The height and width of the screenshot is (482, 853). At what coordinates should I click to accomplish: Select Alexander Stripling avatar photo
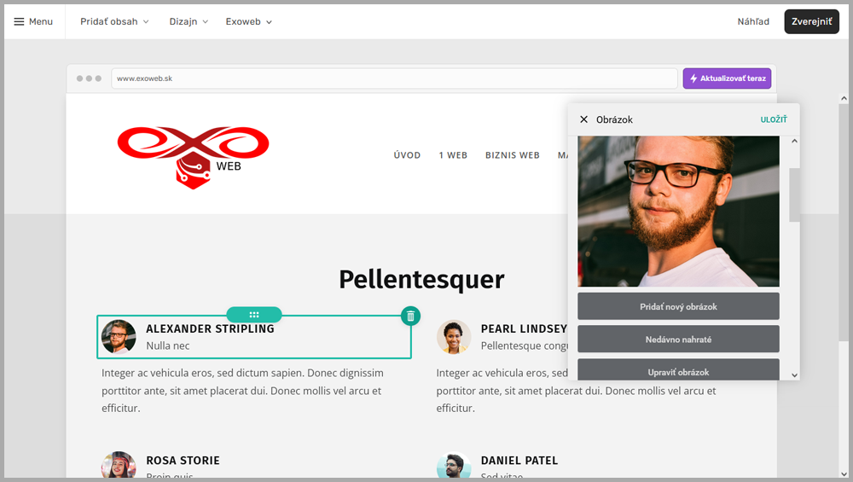tap(119, 337)
